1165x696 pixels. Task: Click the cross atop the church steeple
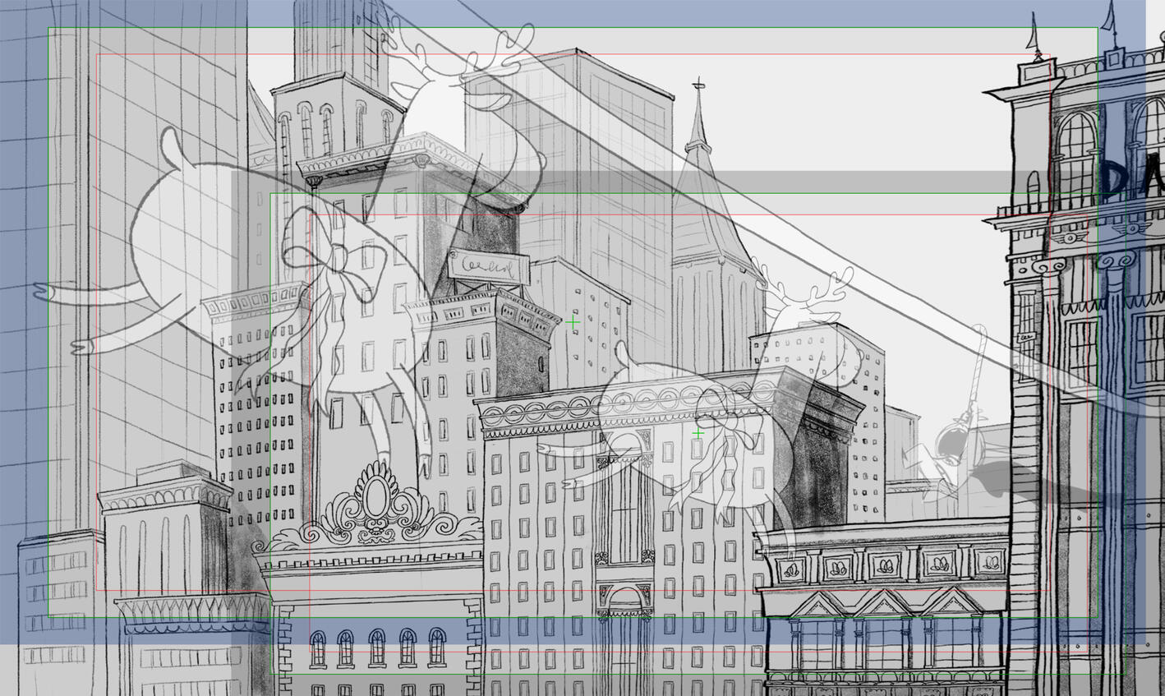[x=698, y=85]
